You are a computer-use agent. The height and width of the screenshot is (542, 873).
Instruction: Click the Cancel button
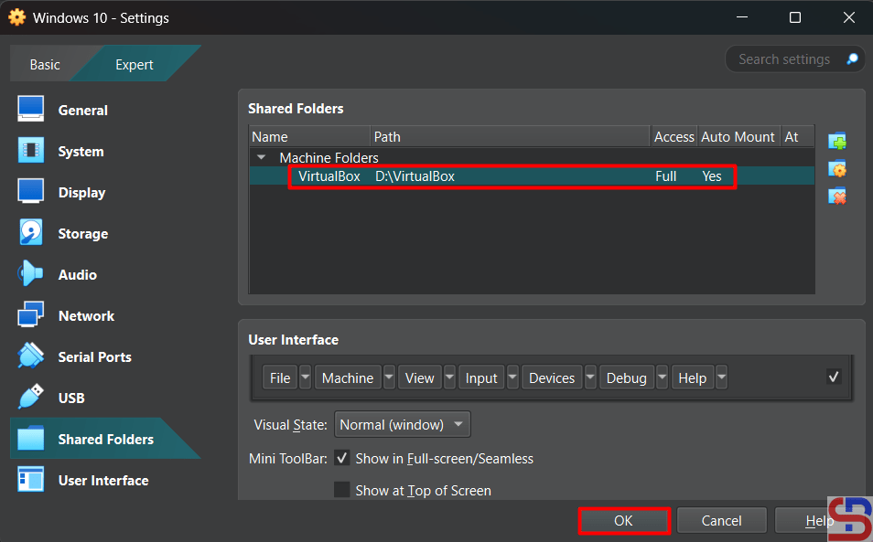721,521
